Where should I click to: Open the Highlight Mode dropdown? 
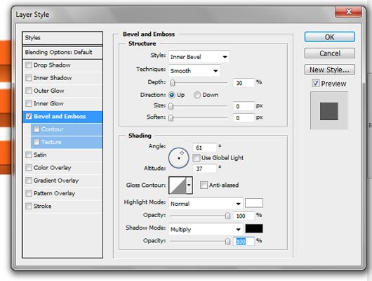pos(206,204)
